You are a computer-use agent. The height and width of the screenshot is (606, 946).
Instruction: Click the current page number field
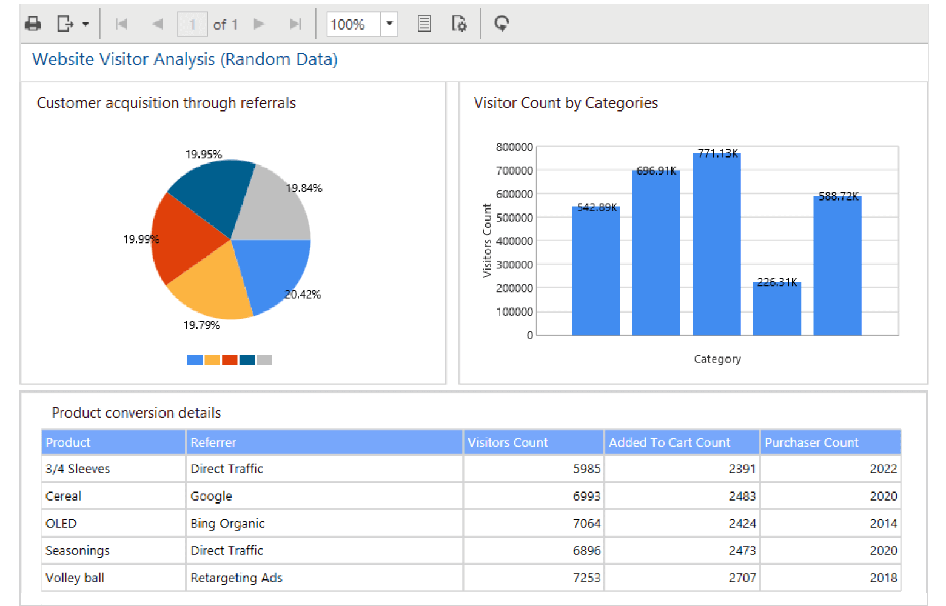click(x=192, y=24)
